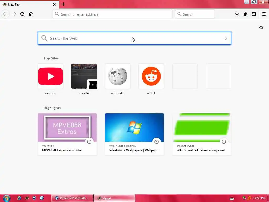Open salix download SourceForge highlight
This screenshot has width=269, height=202.
(201, 134)
